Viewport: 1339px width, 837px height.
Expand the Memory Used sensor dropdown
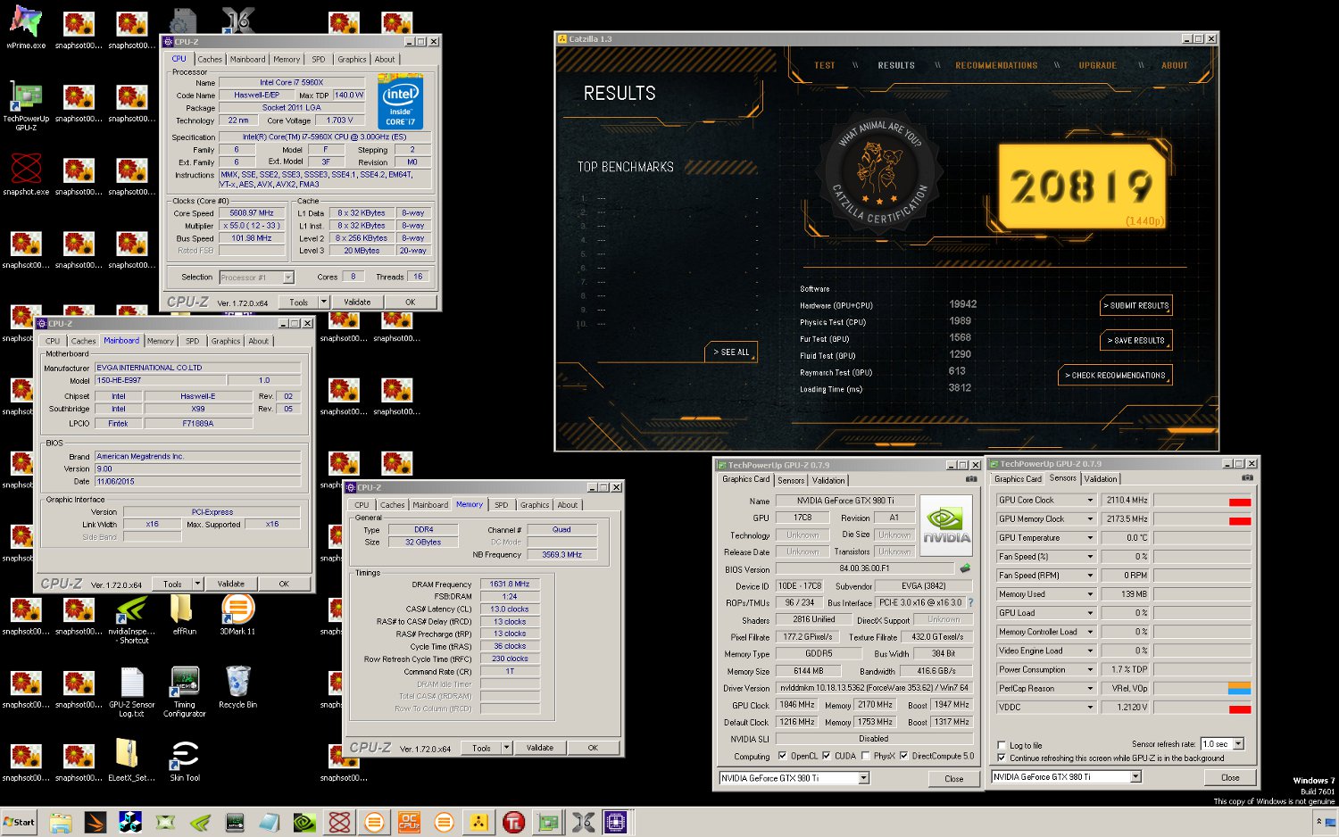(x=1090, y=594)
